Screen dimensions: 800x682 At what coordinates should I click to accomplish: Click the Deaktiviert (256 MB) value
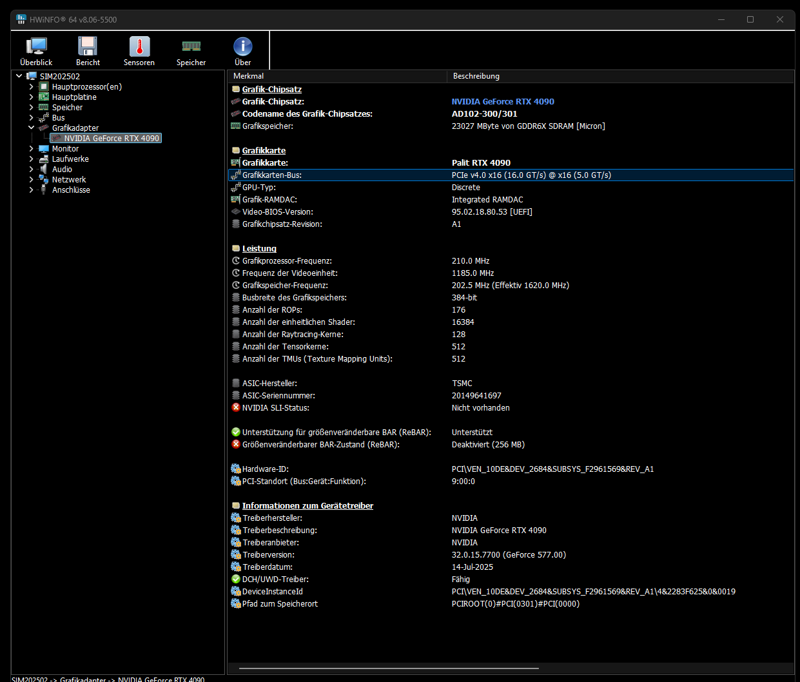488,444
